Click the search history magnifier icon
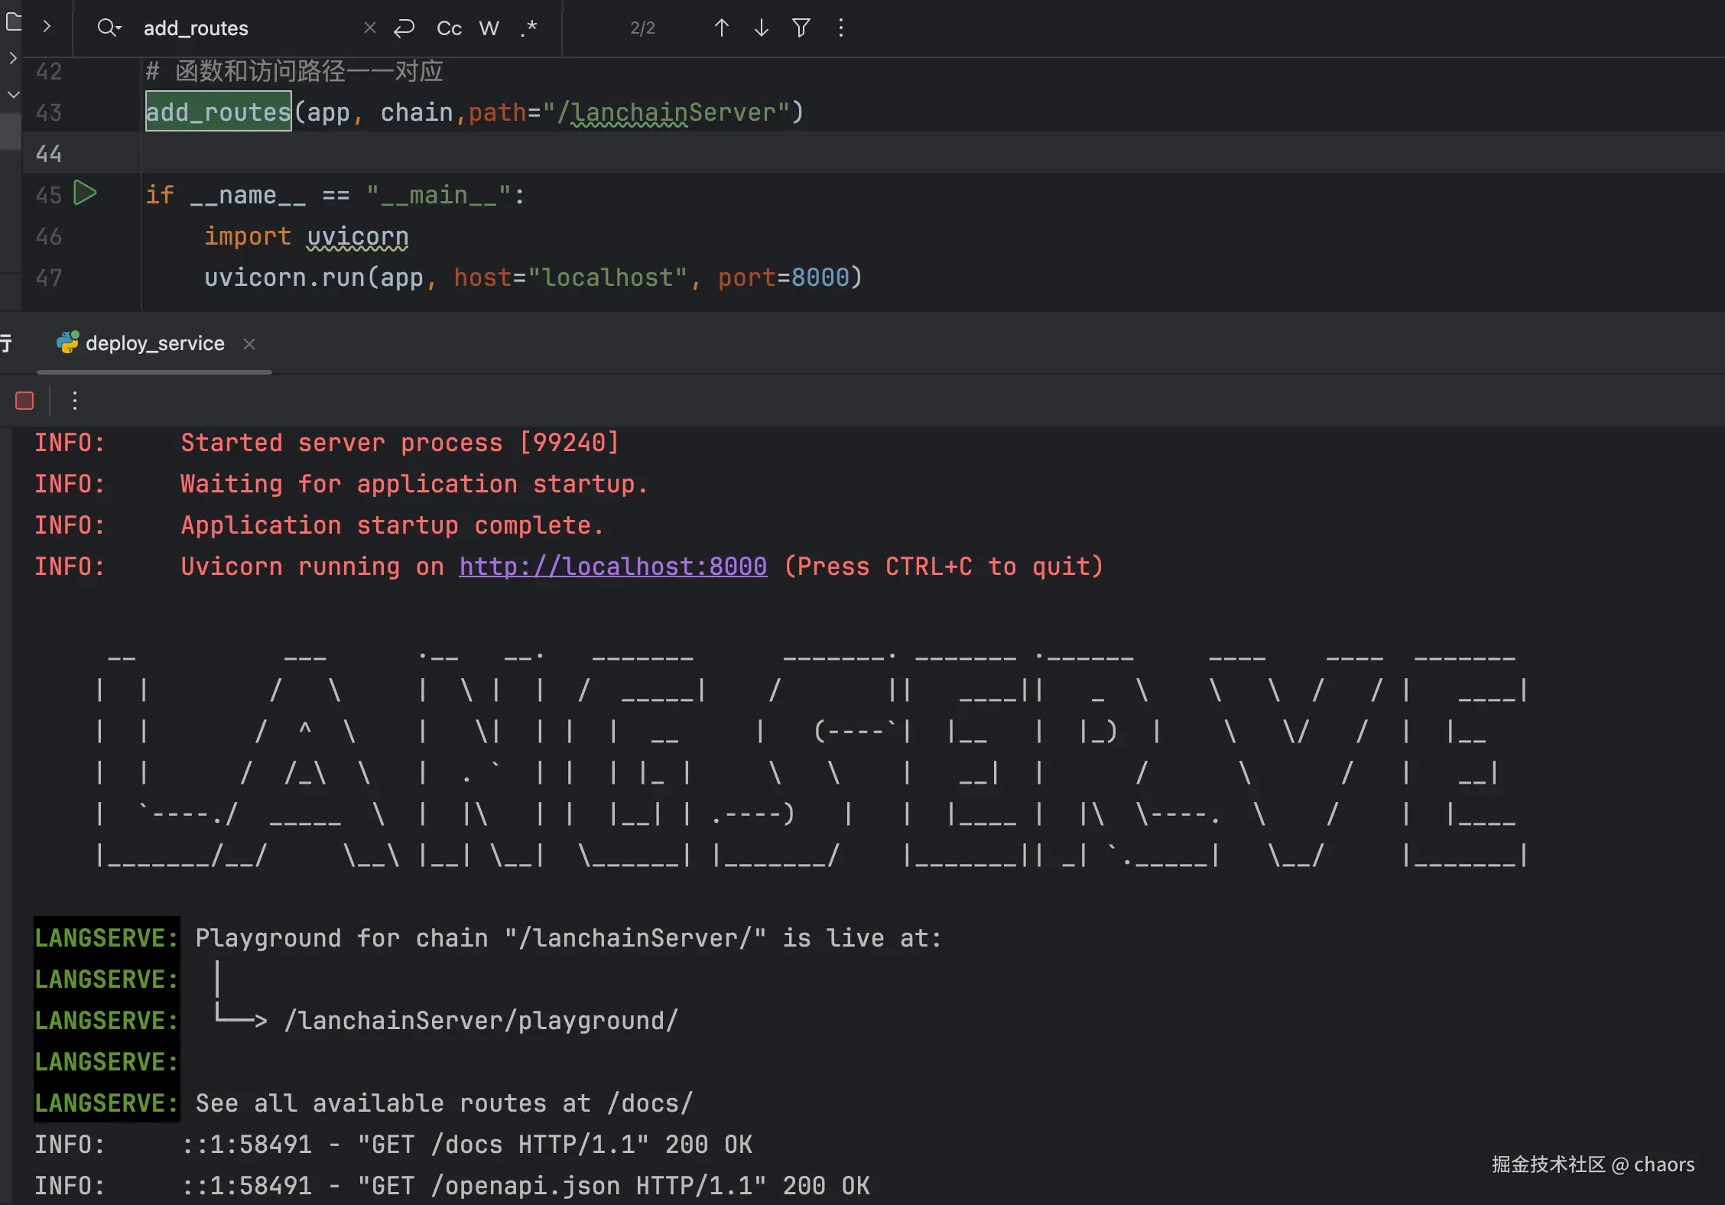The height and width of the screenshot is (1205, 1725). pos(109,28)
